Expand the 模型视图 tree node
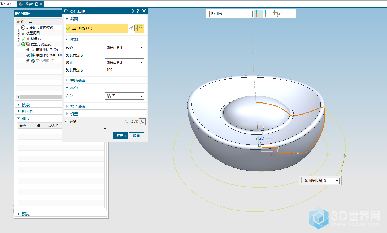Viewport: 387px width, 233px height. [19, 33]
